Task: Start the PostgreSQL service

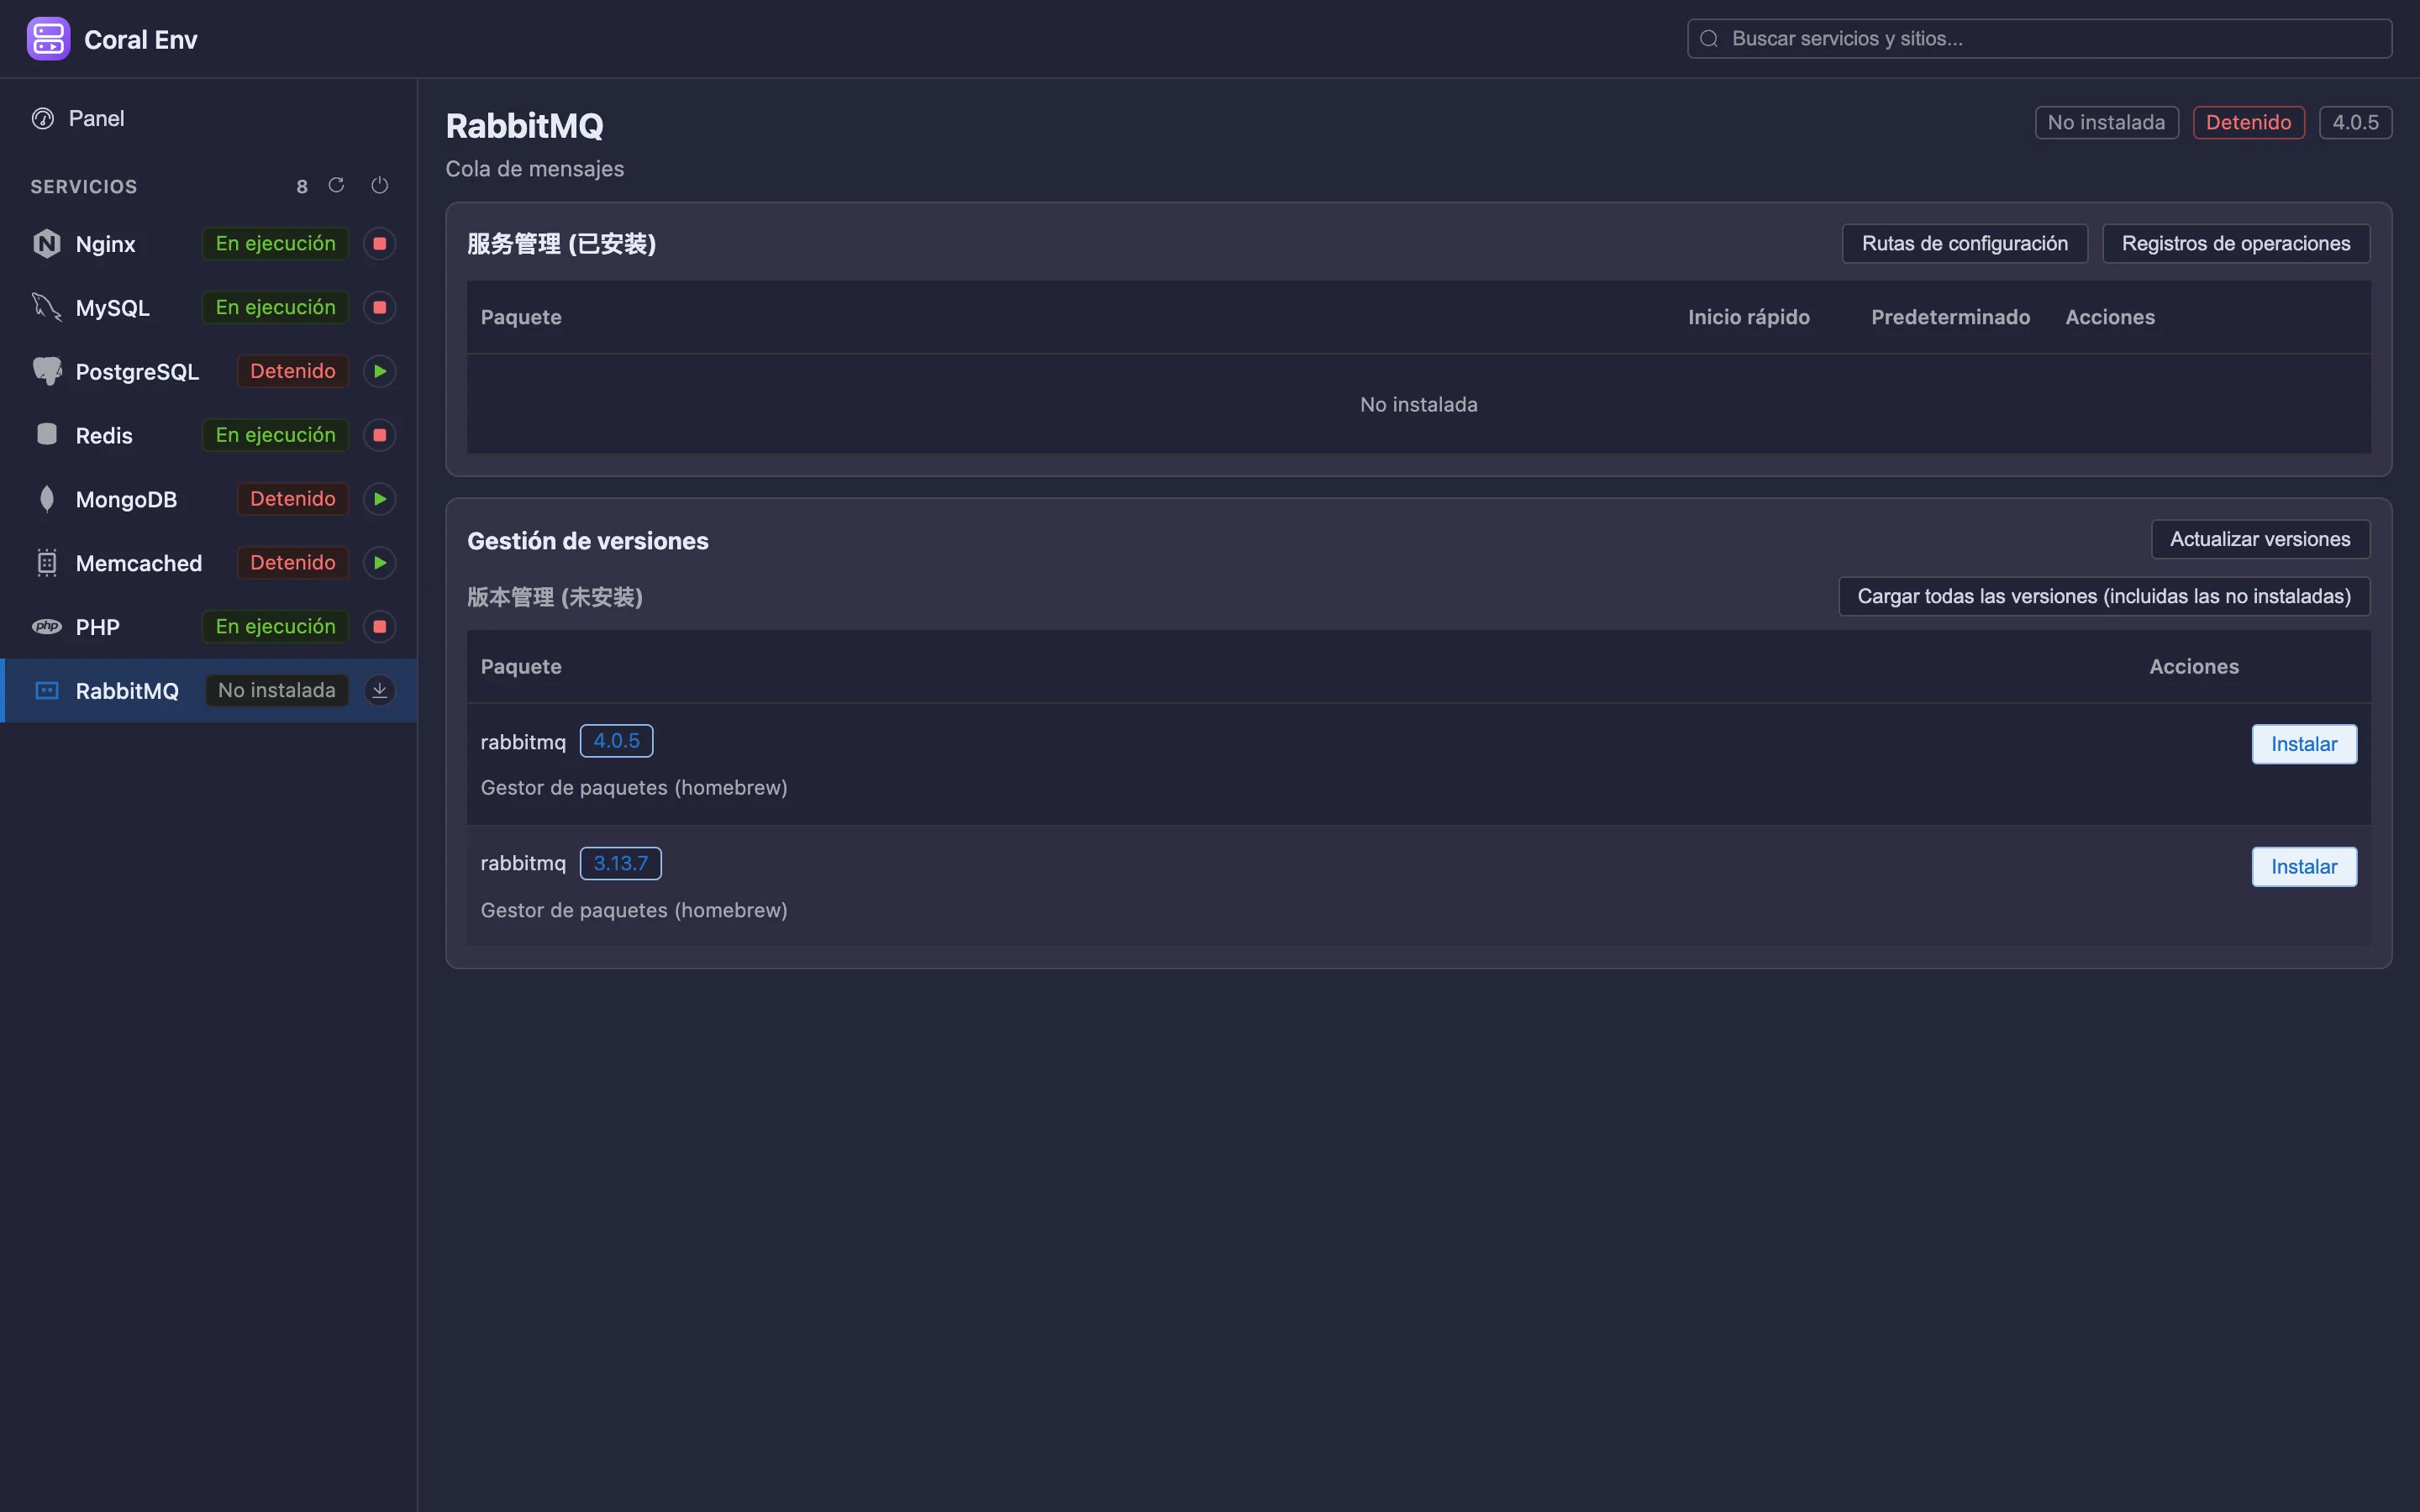Action: [380, 371]
